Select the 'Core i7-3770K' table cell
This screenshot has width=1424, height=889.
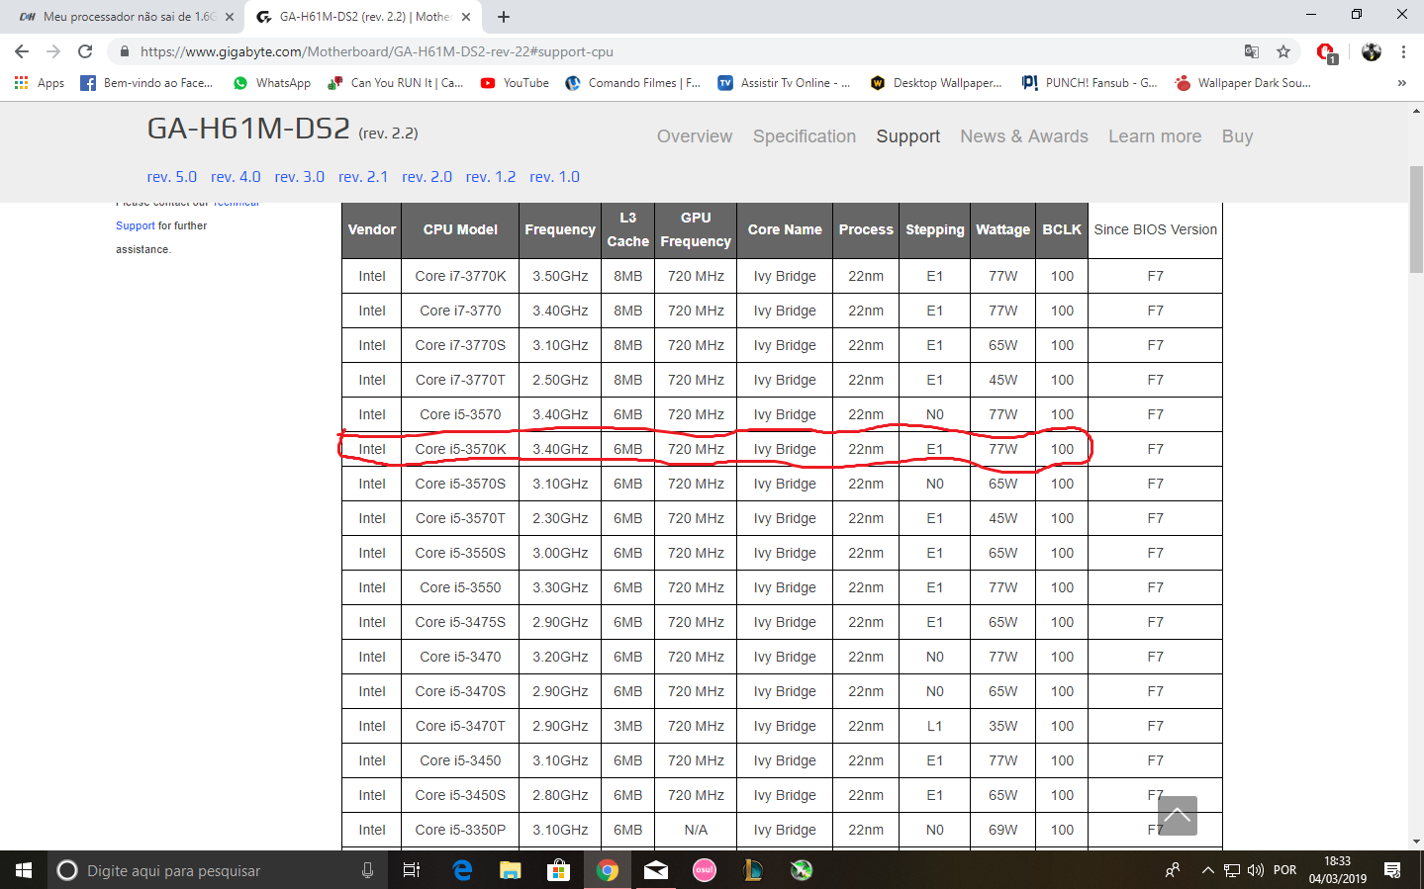[460, 276]
